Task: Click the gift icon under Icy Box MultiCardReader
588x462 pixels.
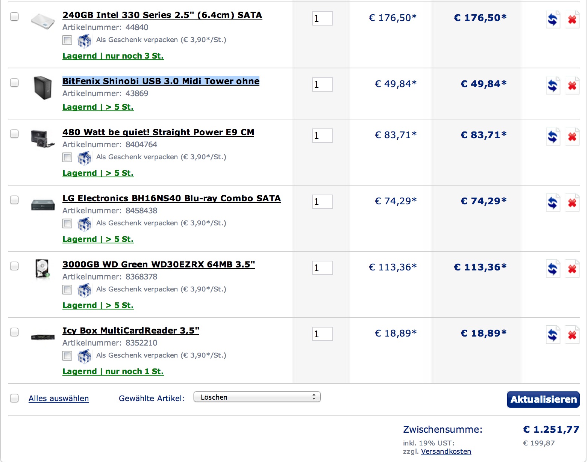Action: coord(84,356)
